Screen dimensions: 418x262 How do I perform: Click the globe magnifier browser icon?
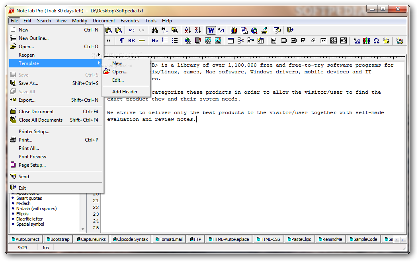[x=254, y=30]
